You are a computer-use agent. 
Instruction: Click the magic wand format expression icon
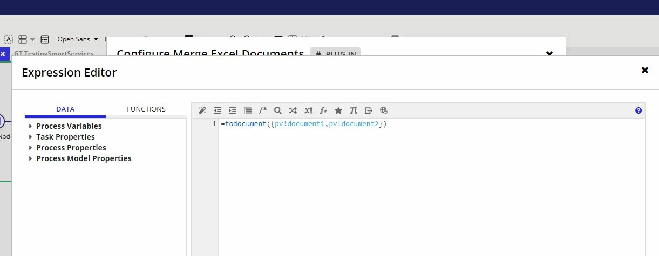[202, 110]
